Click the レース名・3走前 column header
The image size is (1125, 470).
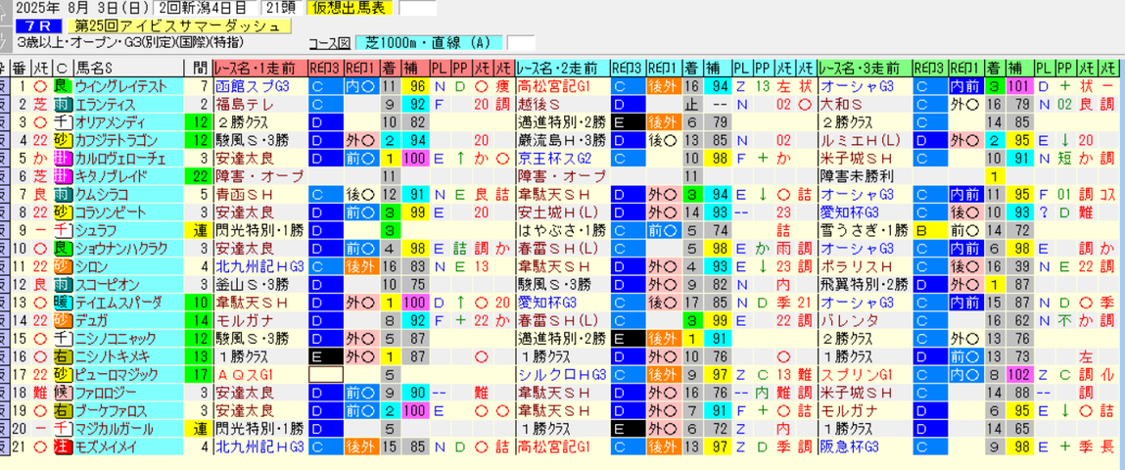point(864,69)
